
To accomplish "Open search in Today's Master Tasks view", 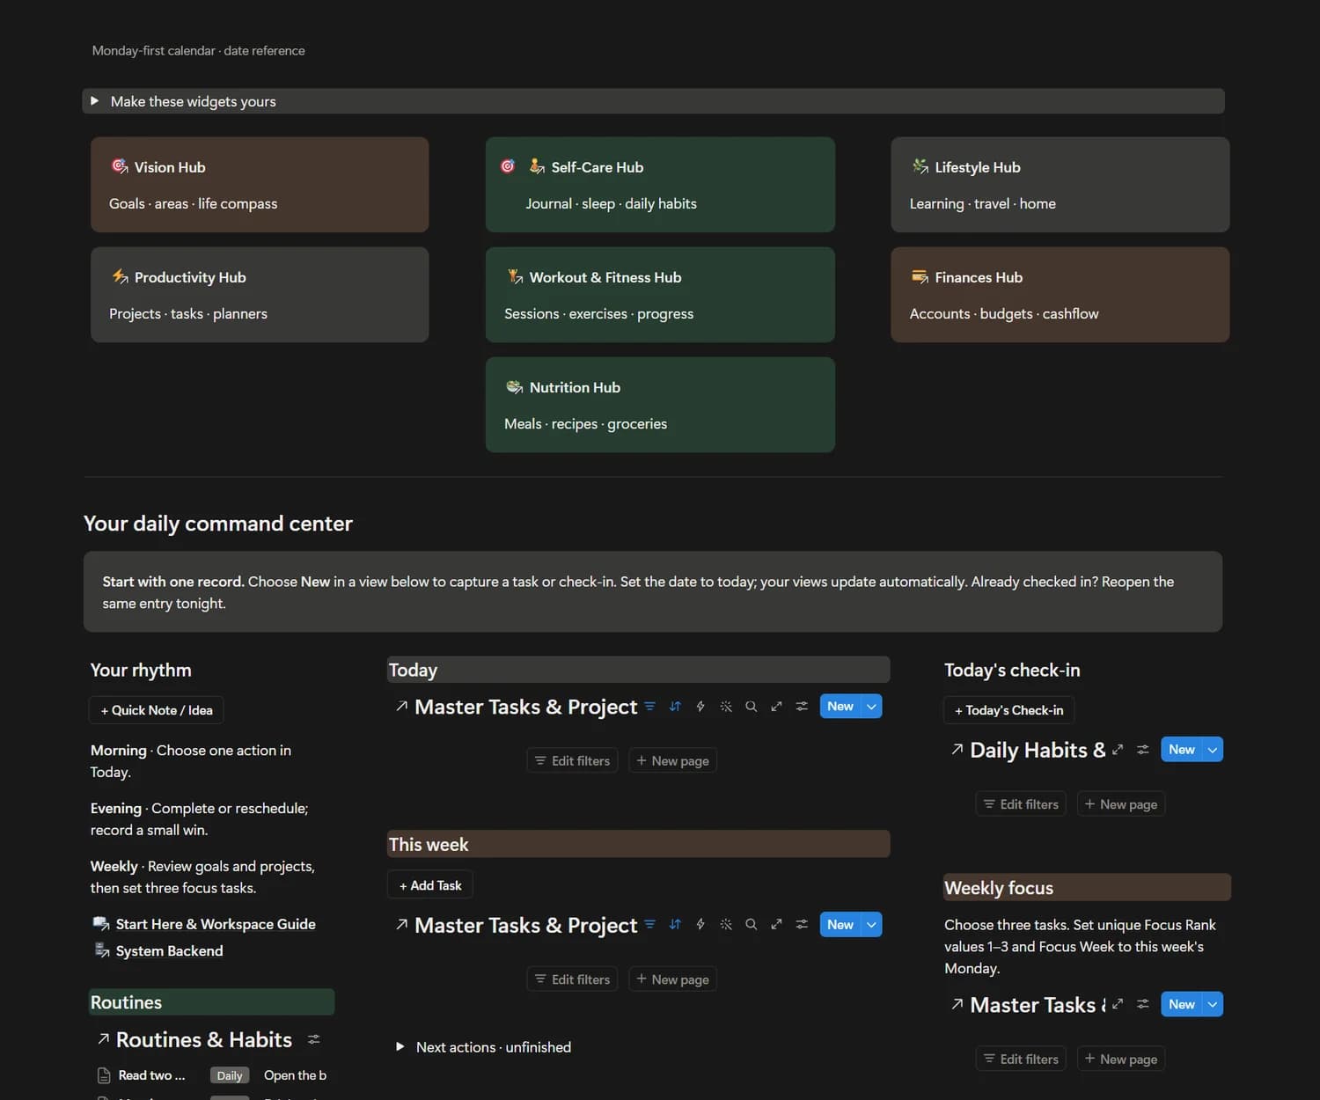I will click(x=751, y=706).
